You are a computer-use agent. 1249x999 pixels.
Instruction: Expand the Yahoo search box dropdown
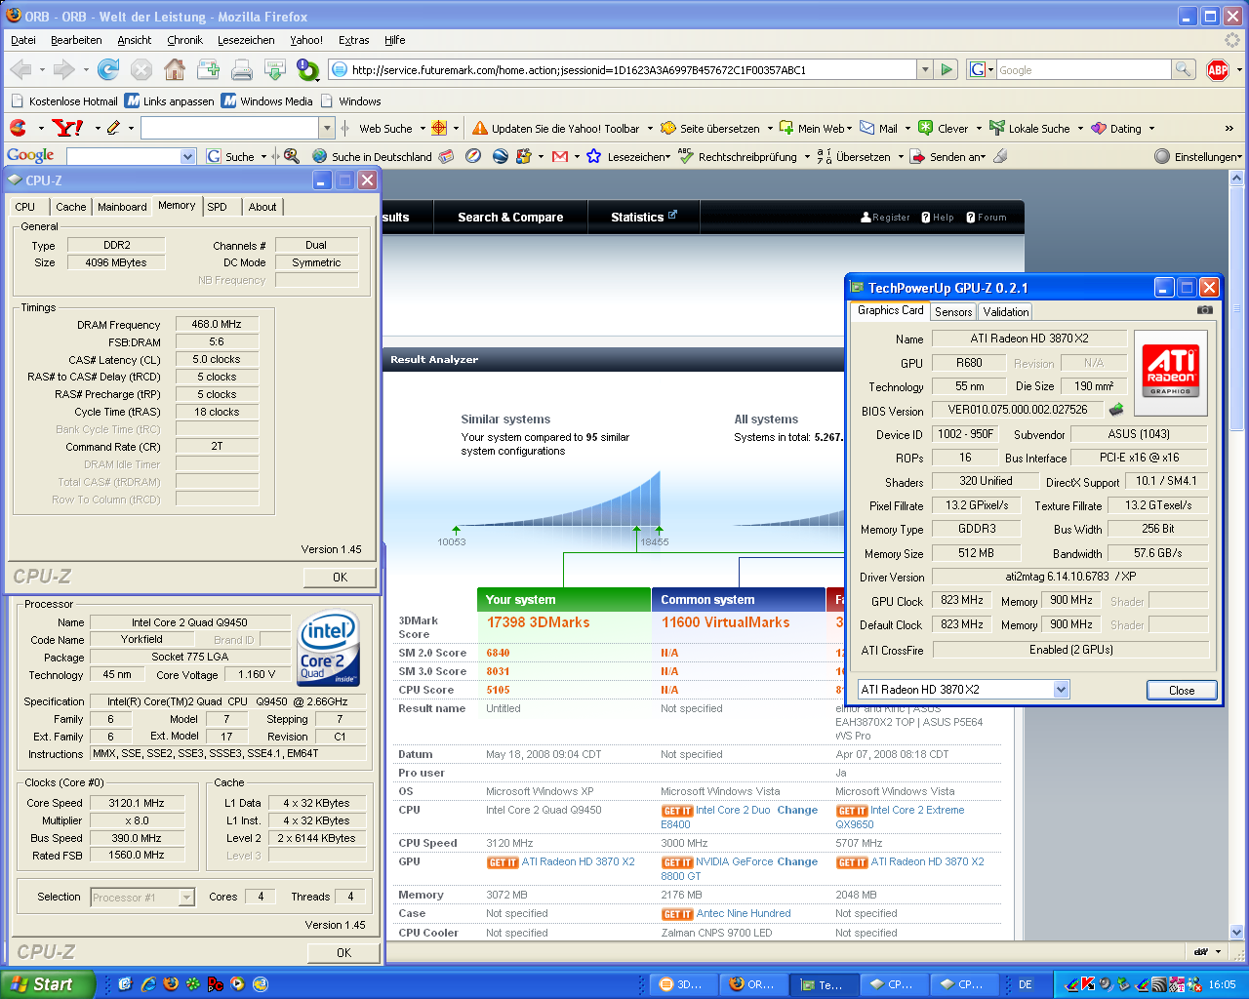pyautogui.click(x=327, y=128)
